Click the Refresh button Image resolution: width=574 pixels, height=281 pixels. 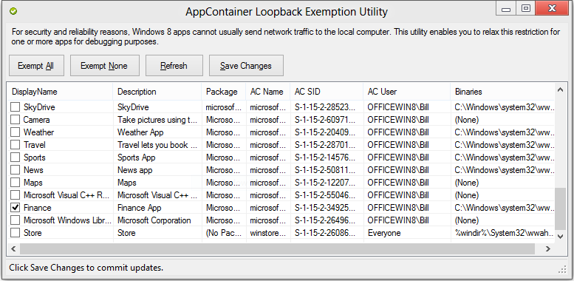point(174,66)
